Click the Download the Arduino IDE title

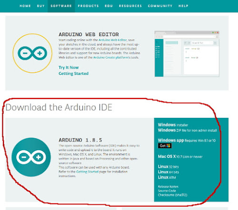59,107
